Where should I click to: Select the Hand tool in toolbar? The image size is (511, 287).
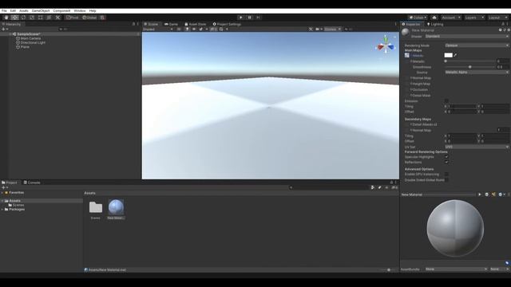(6, 18)
